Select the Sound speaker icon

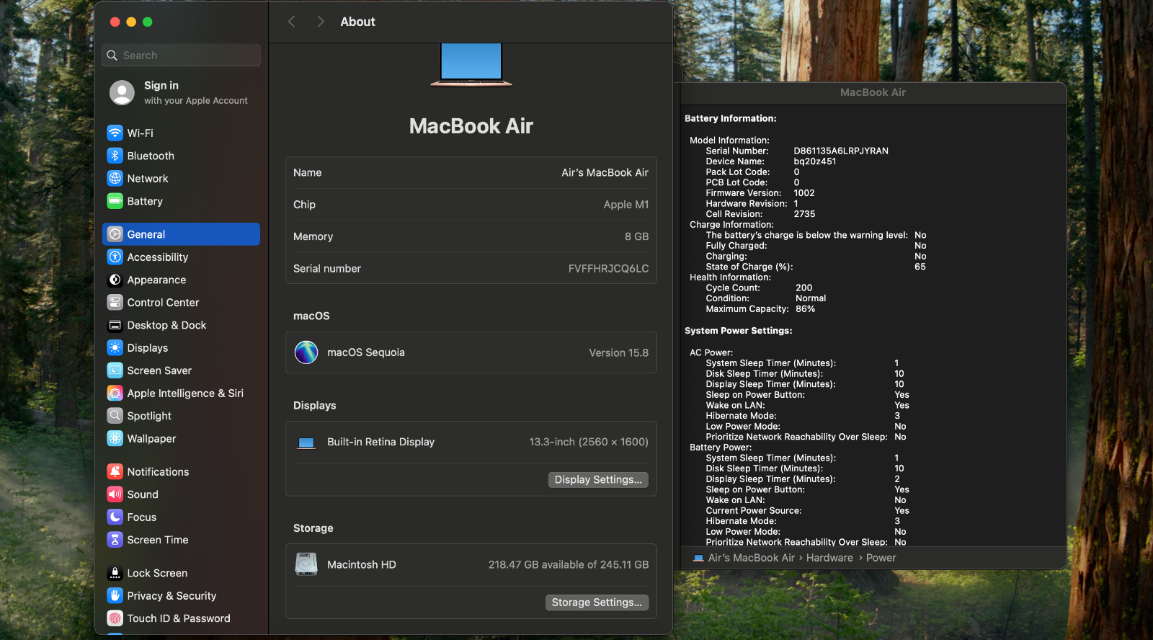click(115, 494)
